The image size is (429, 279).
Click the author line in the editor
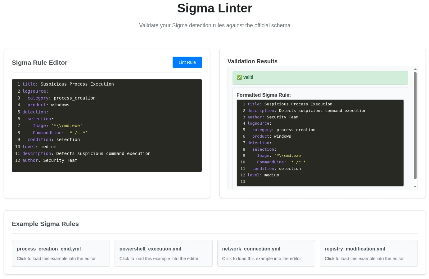(50, 161)
